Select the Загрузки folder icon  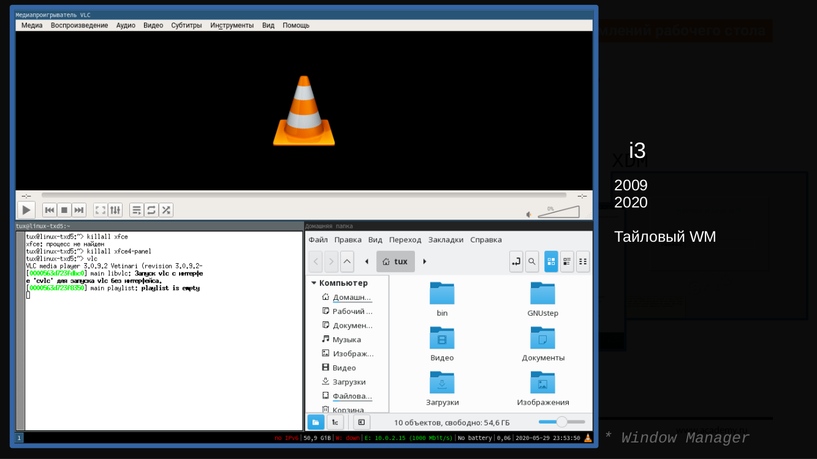tap(442, 382)
